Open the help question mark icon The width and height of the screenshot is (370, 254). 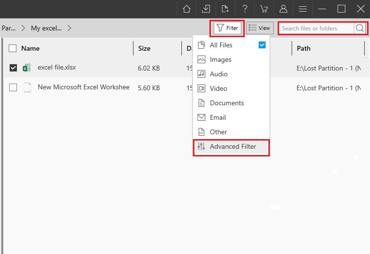(x=245, y=9)
